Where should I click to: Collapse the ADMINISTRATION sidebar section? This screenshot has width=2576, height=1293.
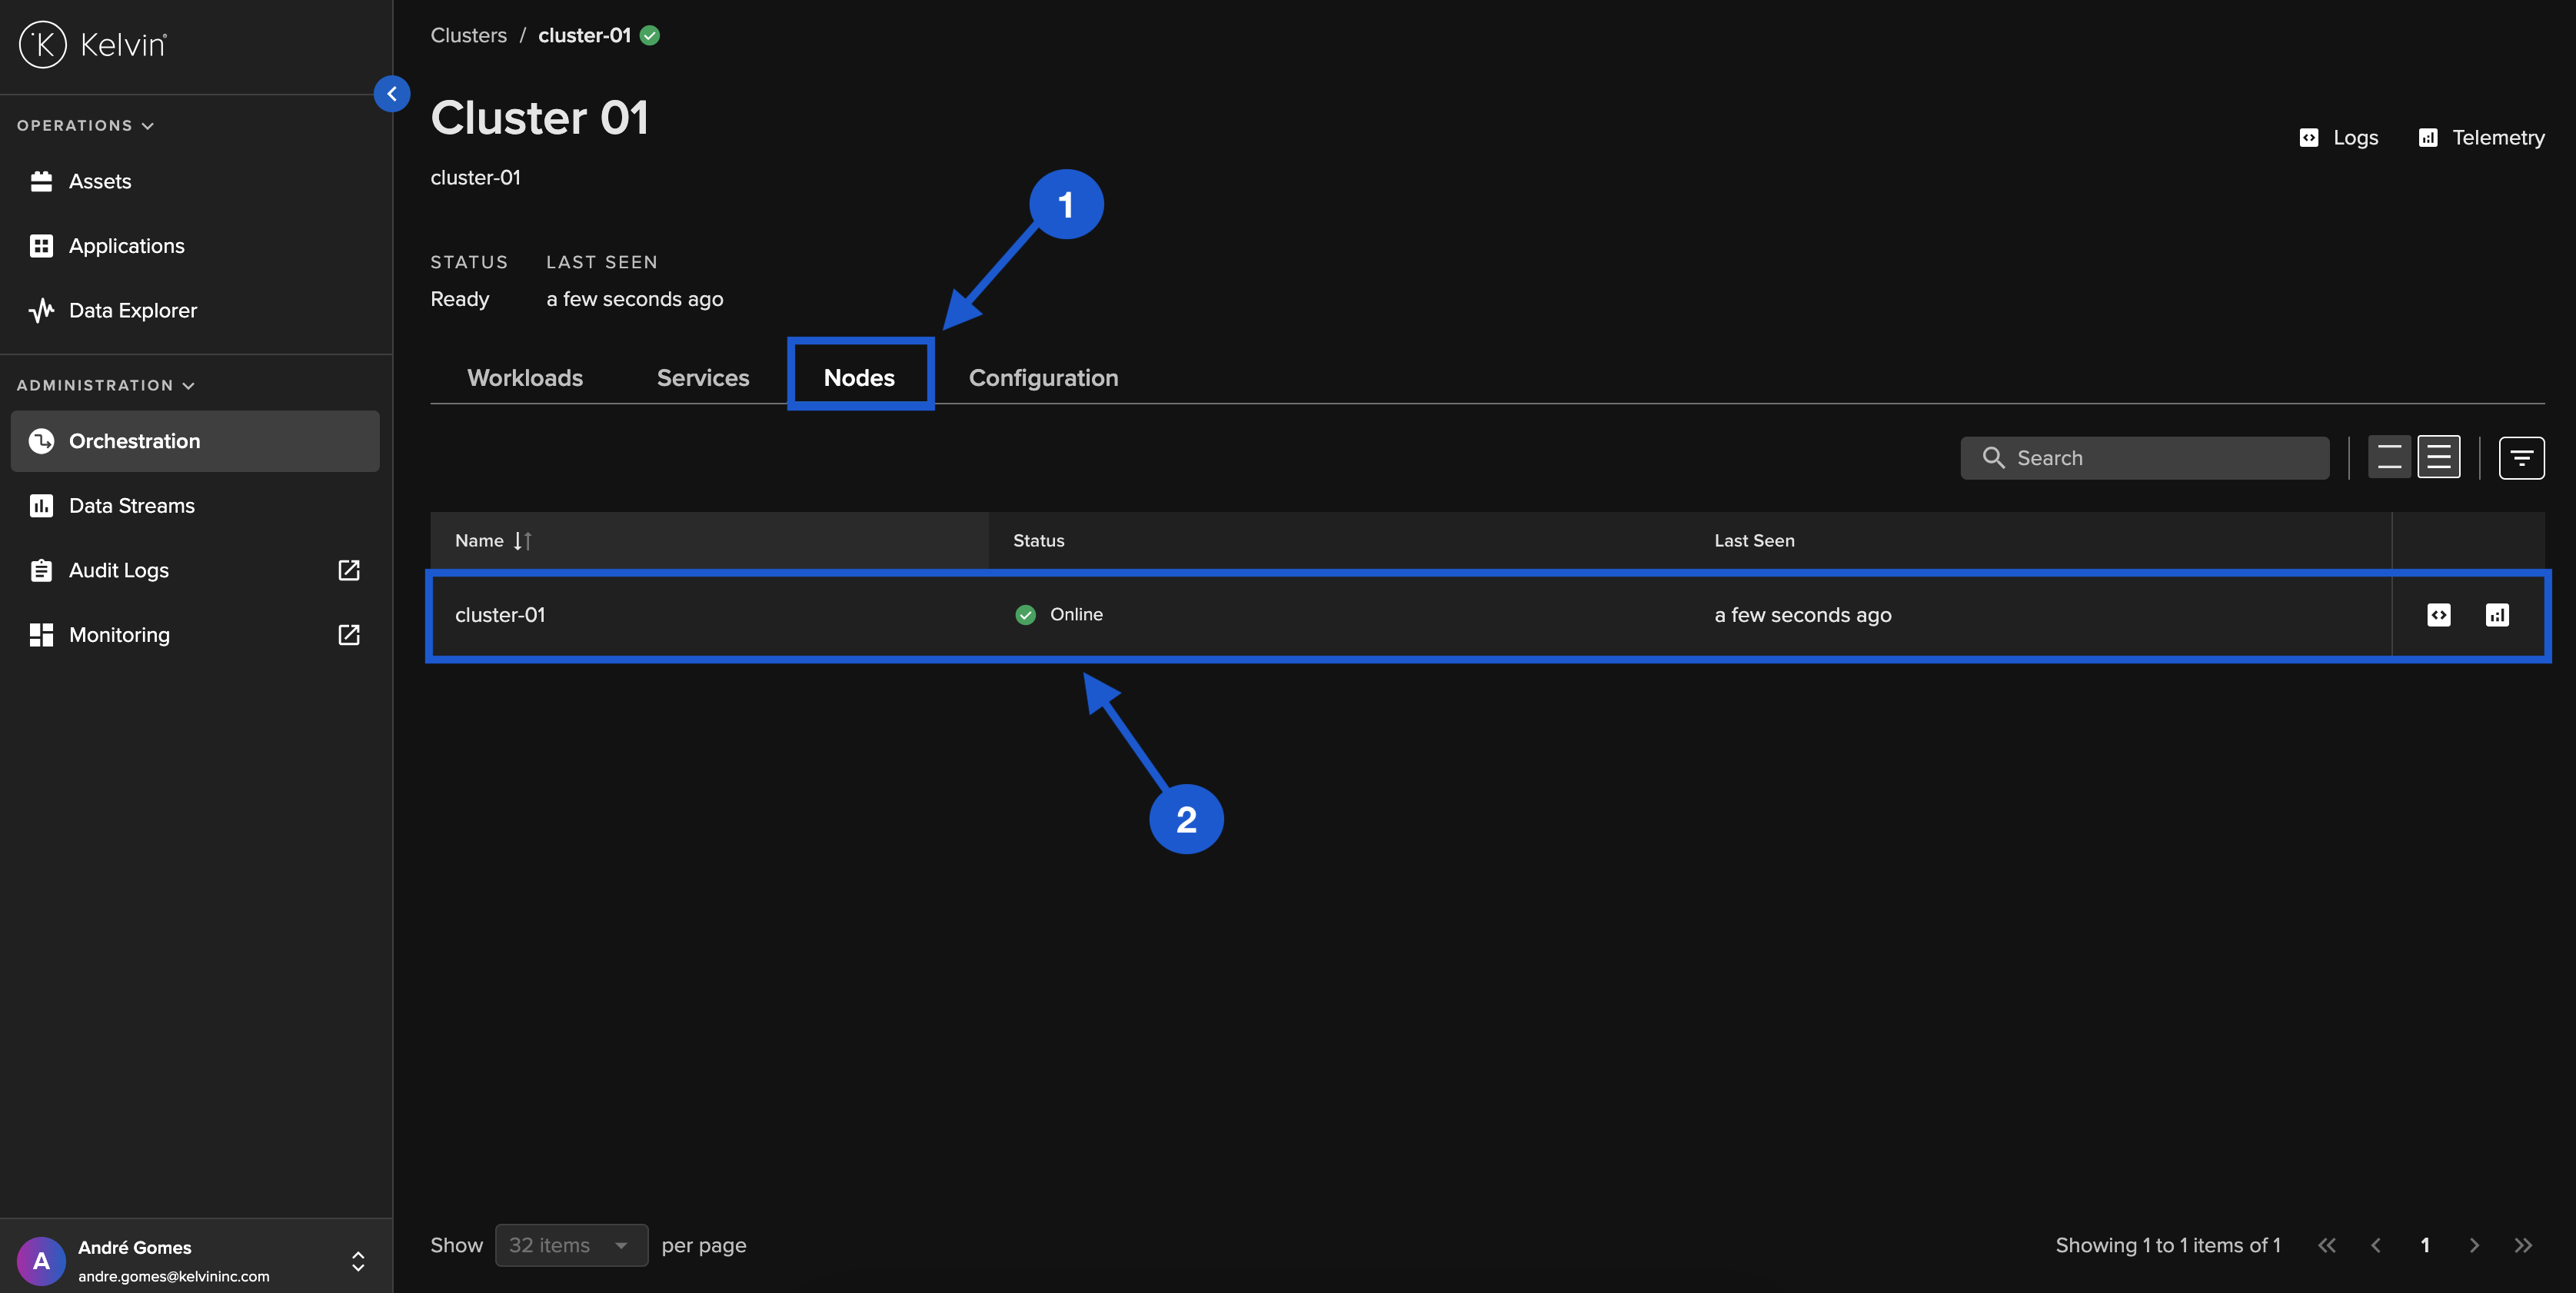(x=188, y=384)
